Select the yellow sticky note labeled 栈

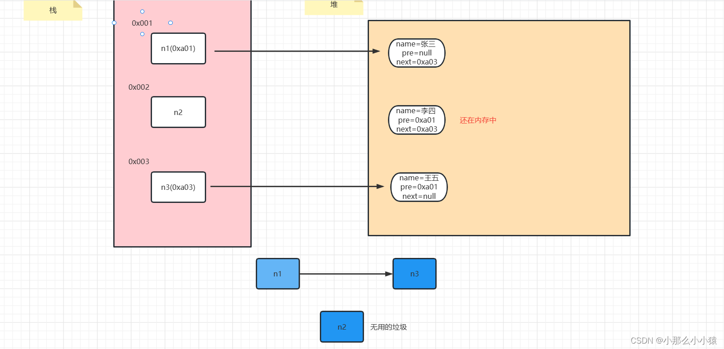click(x=53, y=10)
